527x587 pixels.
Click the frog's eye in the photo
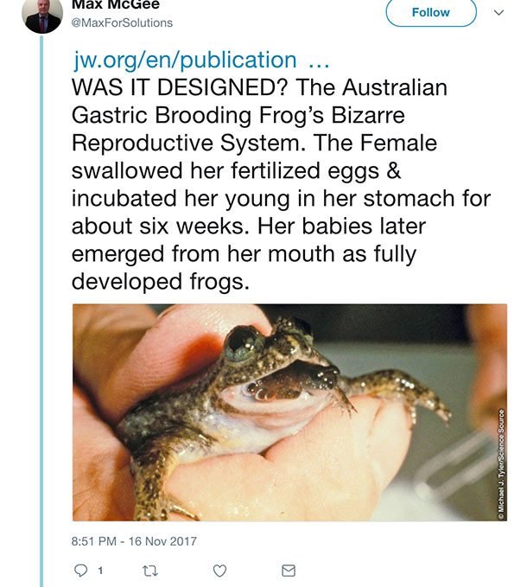point(240,343)
